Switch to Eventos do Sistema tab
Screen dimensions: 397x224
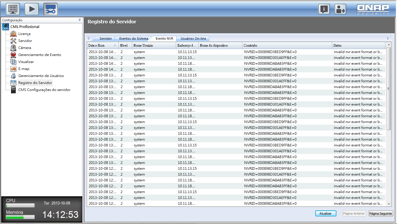(x=134, y=38)
